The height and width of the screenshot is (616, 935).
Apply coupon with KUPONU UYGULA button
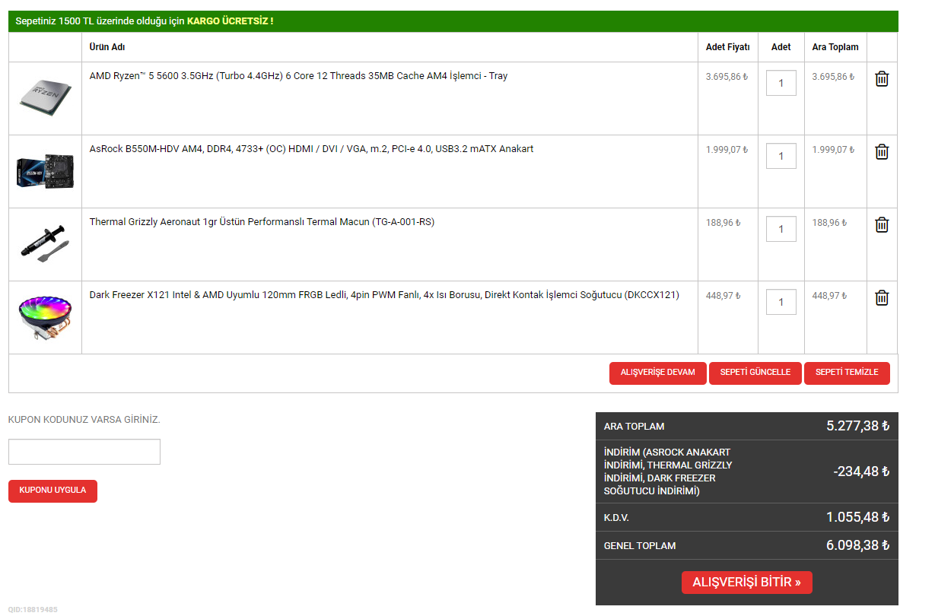point(52,491)
